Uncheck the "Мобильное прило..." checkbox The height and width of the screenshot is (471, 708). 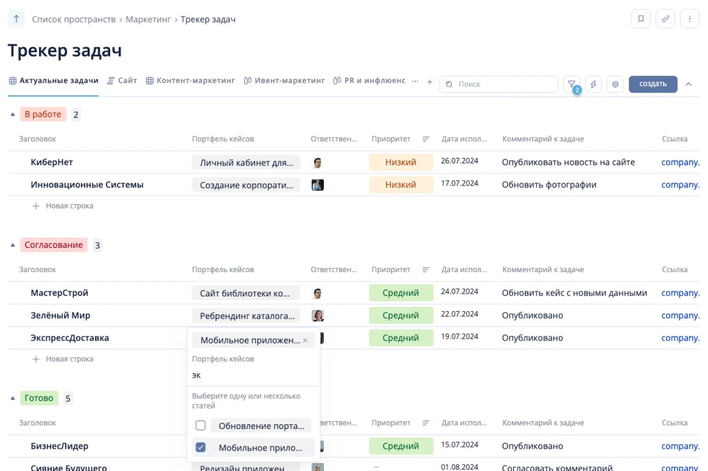[x=200, y=447]
